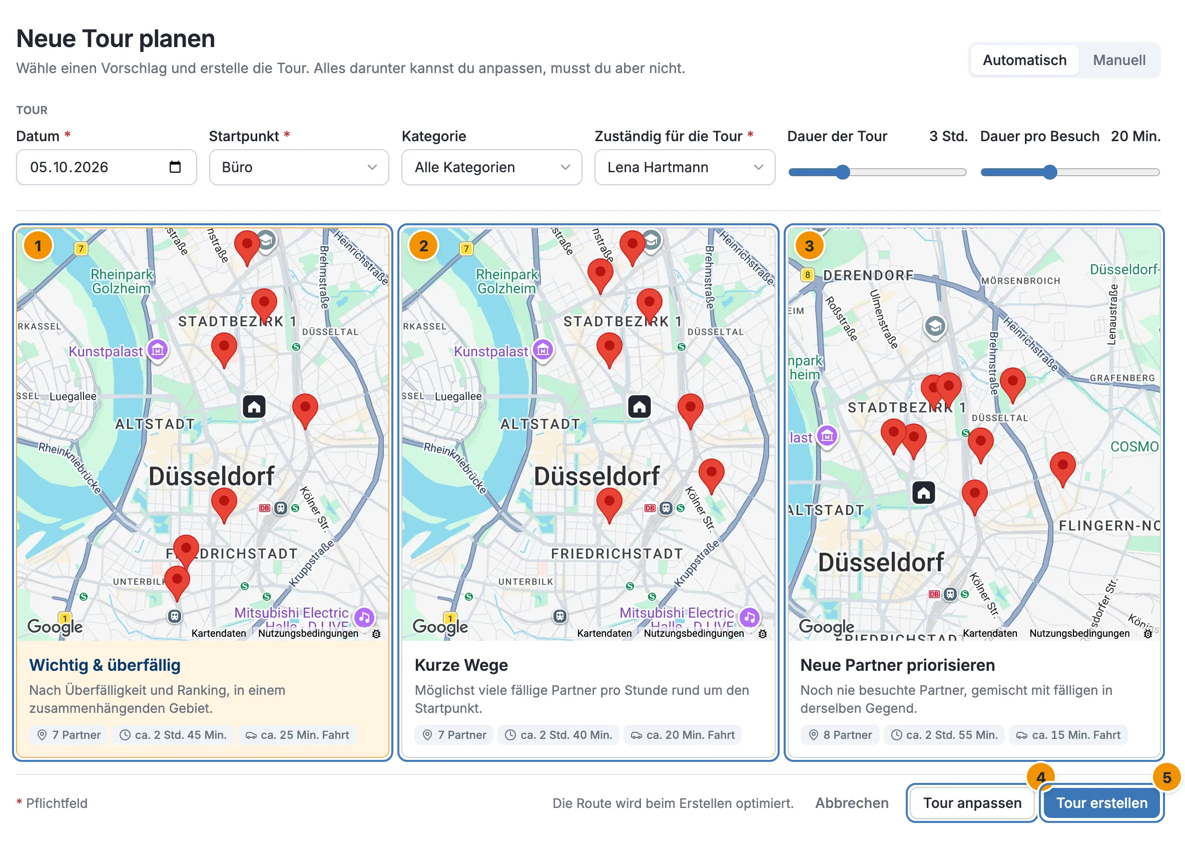This screenshot has width=1185, height=847.
Task: Click Abbrechen to cancel
Action: click(x=852, y=803)
